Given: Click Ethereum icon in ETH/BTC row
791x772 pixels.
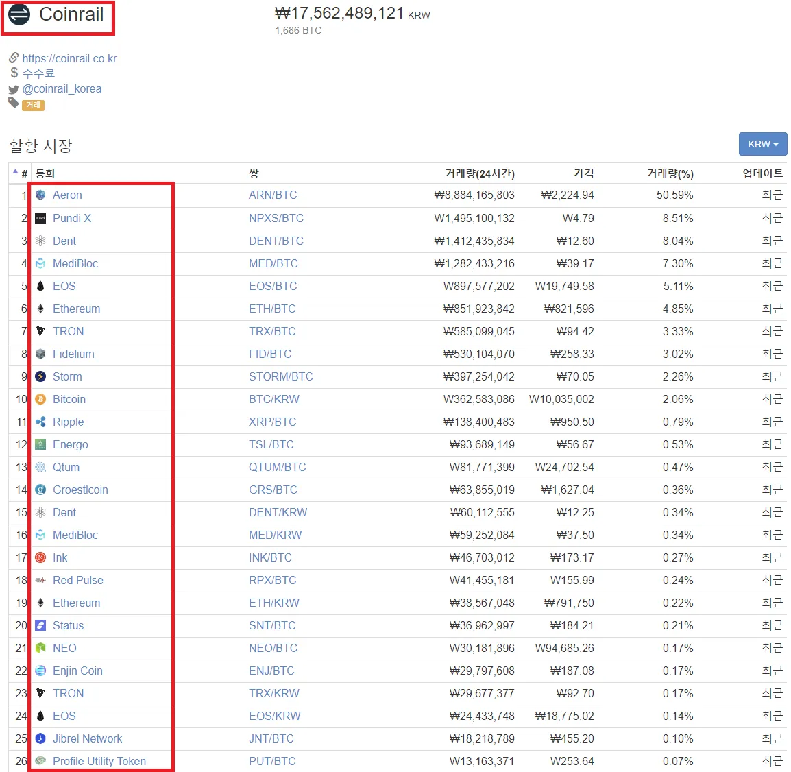Looking at the screenshot, I should [41, 309].
